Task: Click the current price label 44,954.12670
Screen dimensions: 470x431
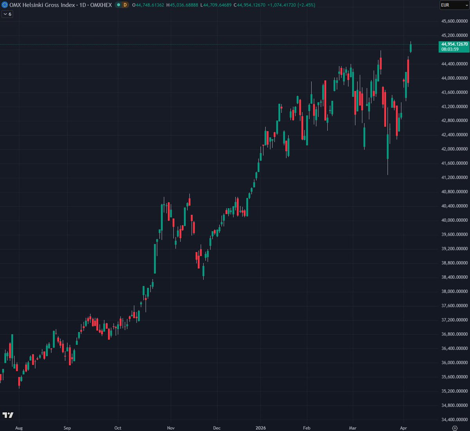Action: 454,44
